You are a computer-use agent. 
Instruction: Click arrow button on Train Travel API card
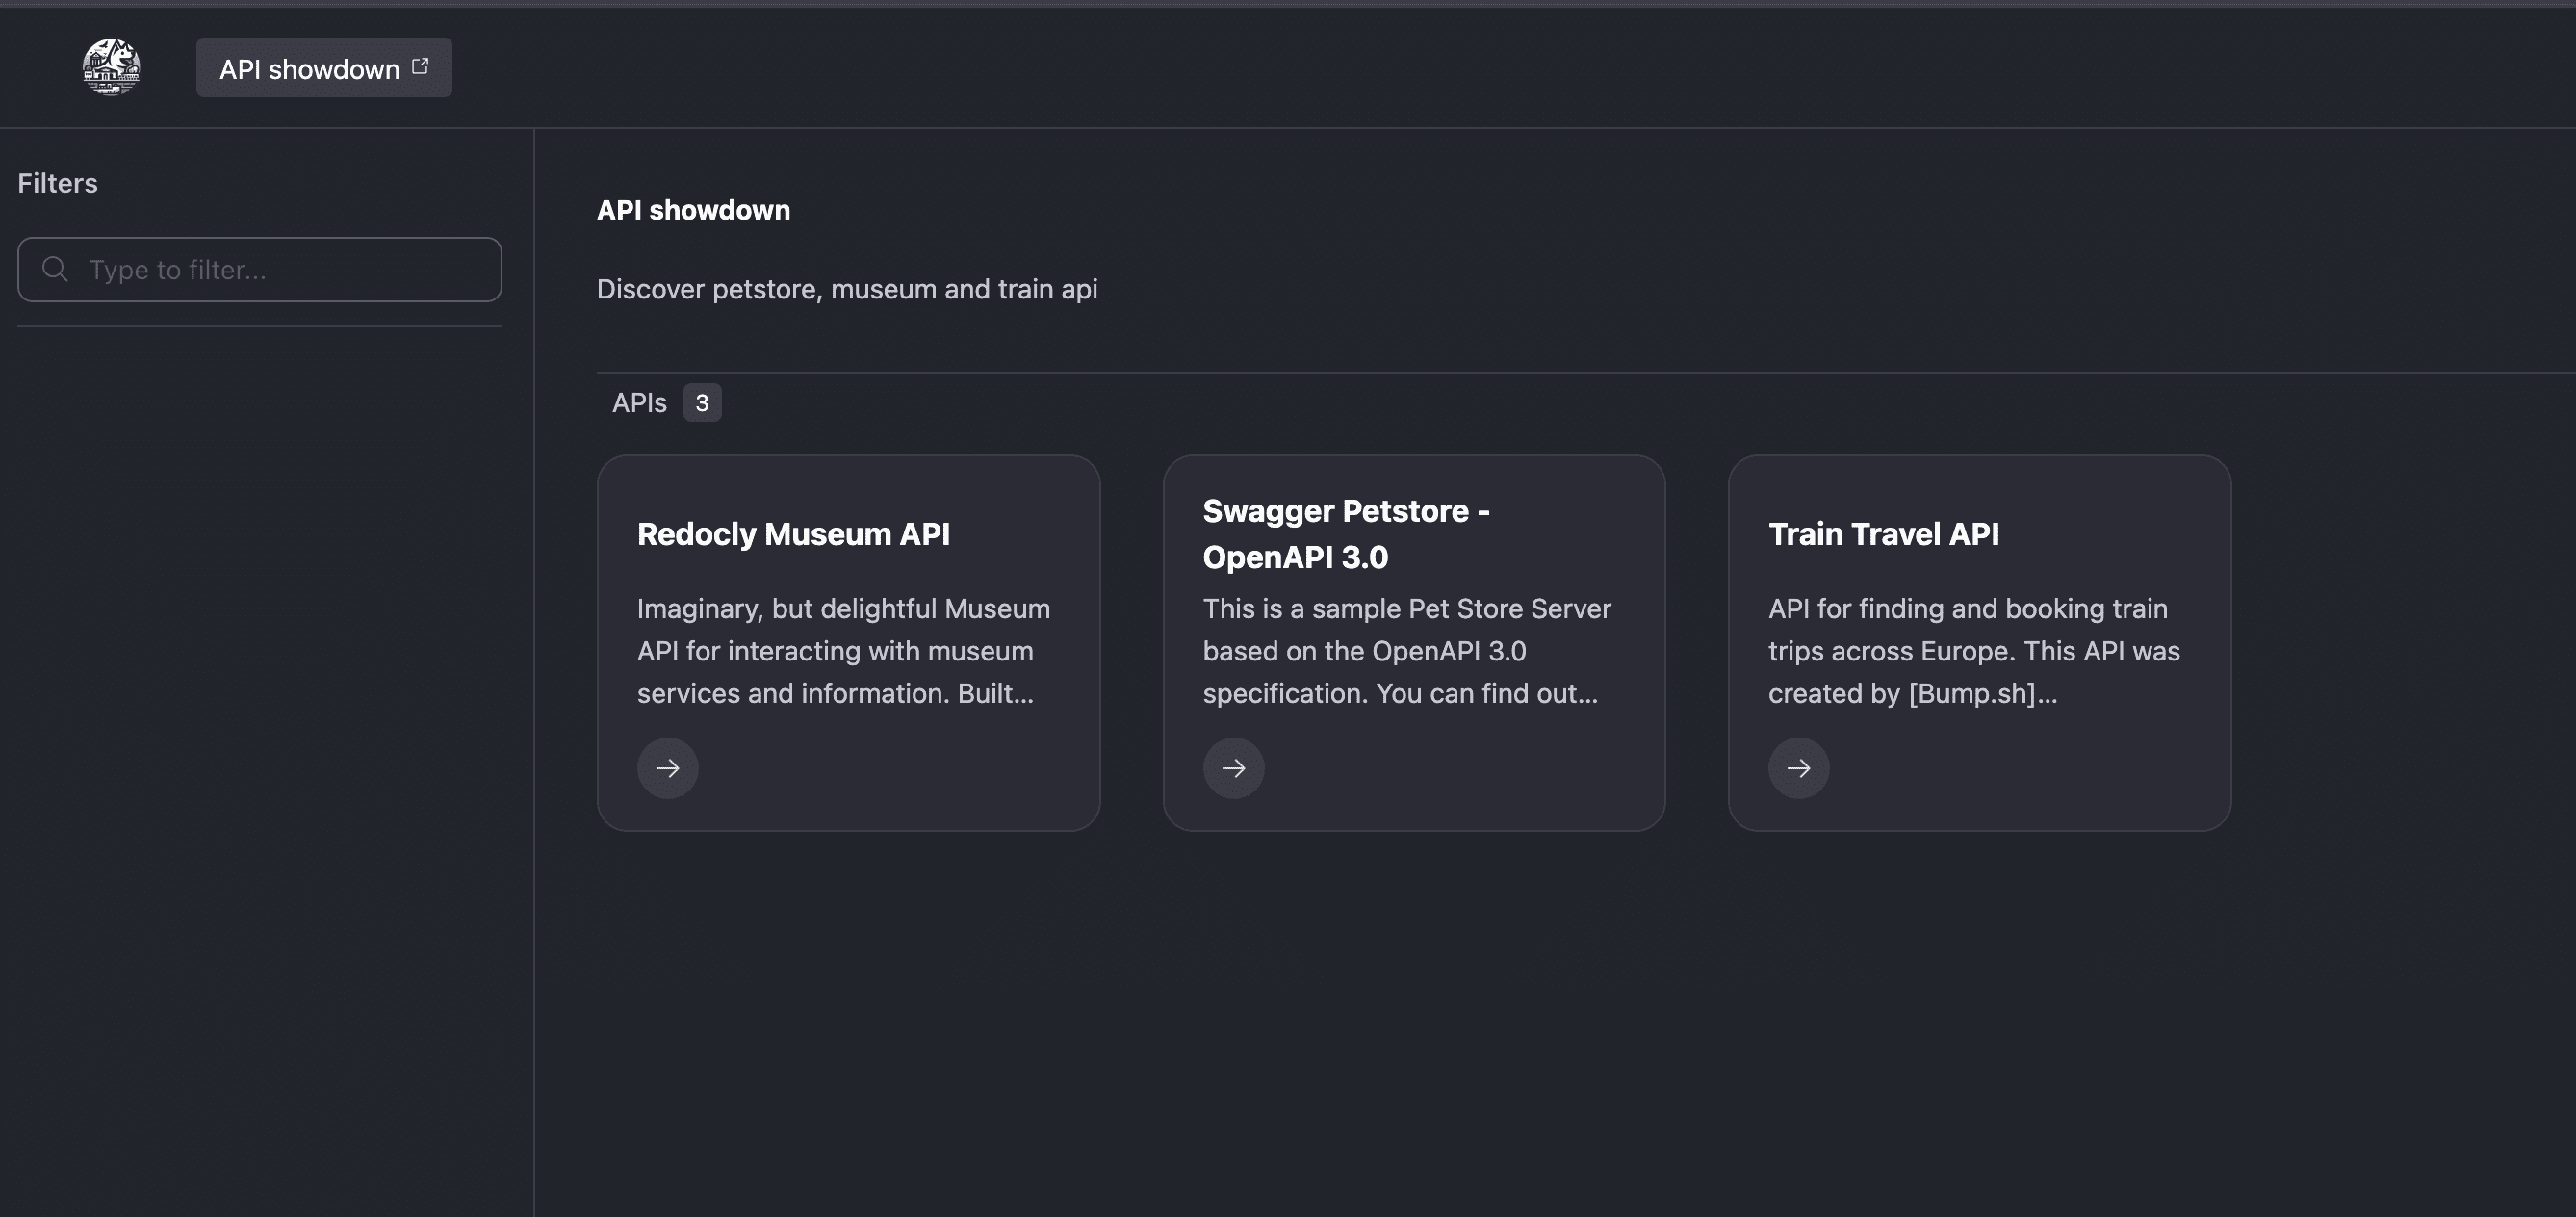coord(1799,768)
